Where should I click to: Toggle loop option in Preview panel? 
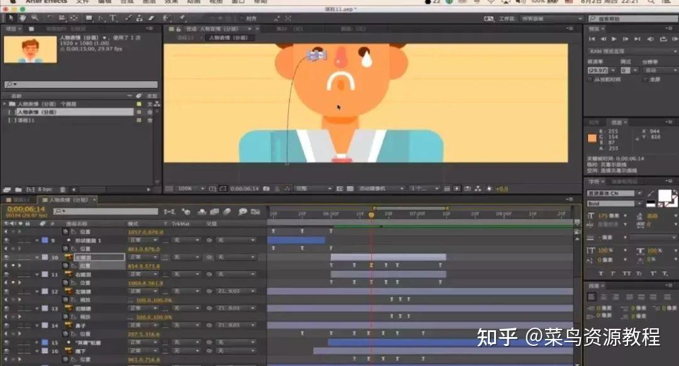(663, 39)
